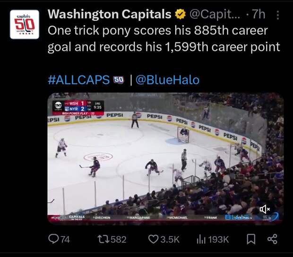Repost the tweet with retweet icon

[103, 239]
